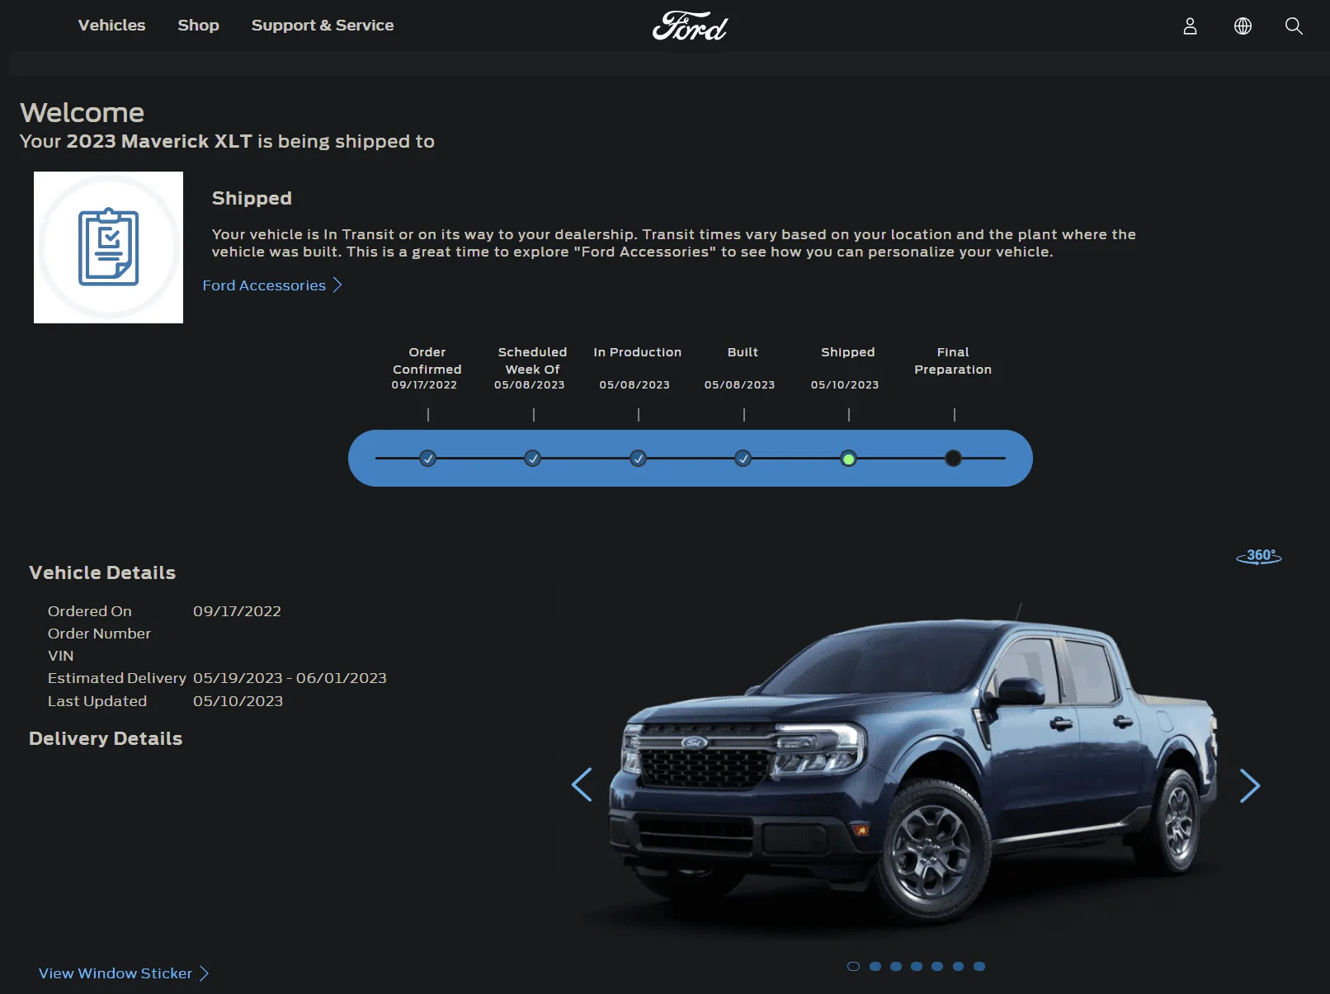Show previous vehicle image with left arrow
1330x994 pixels.
coord(582,784)
